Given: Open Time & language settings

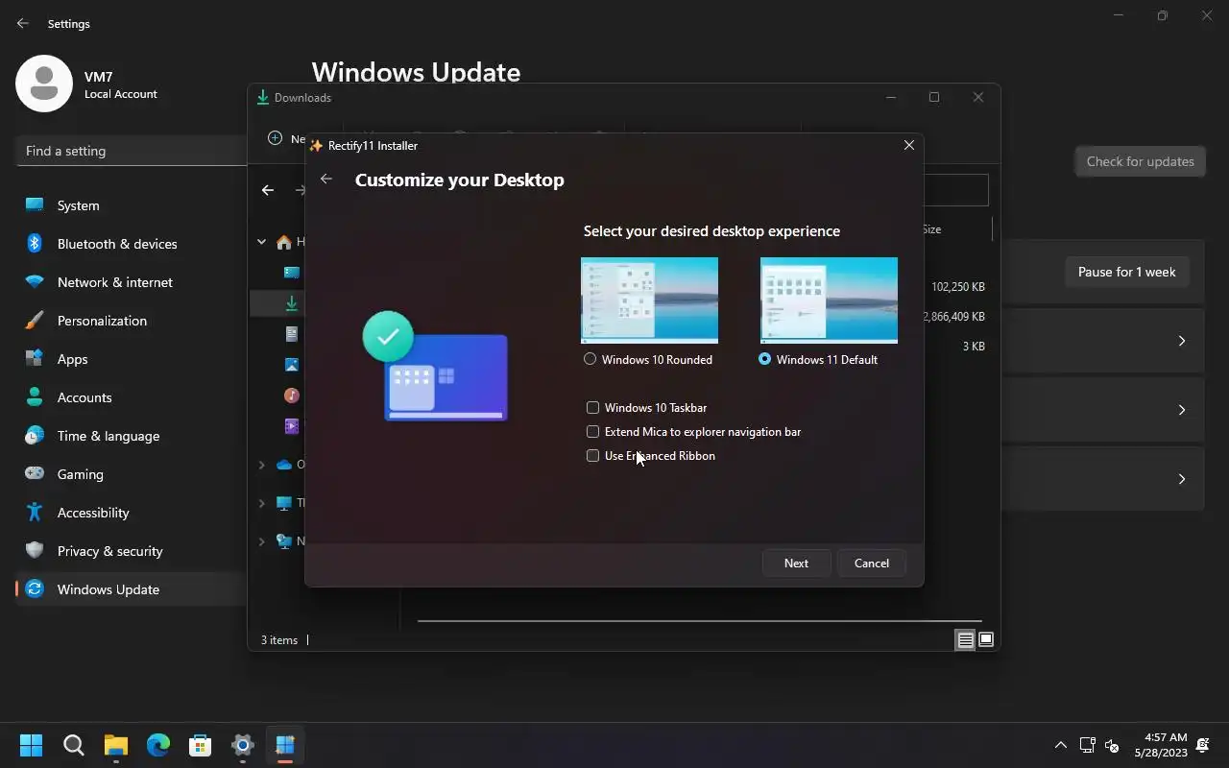Looking at the screenshot, I should tap(131, 436).
